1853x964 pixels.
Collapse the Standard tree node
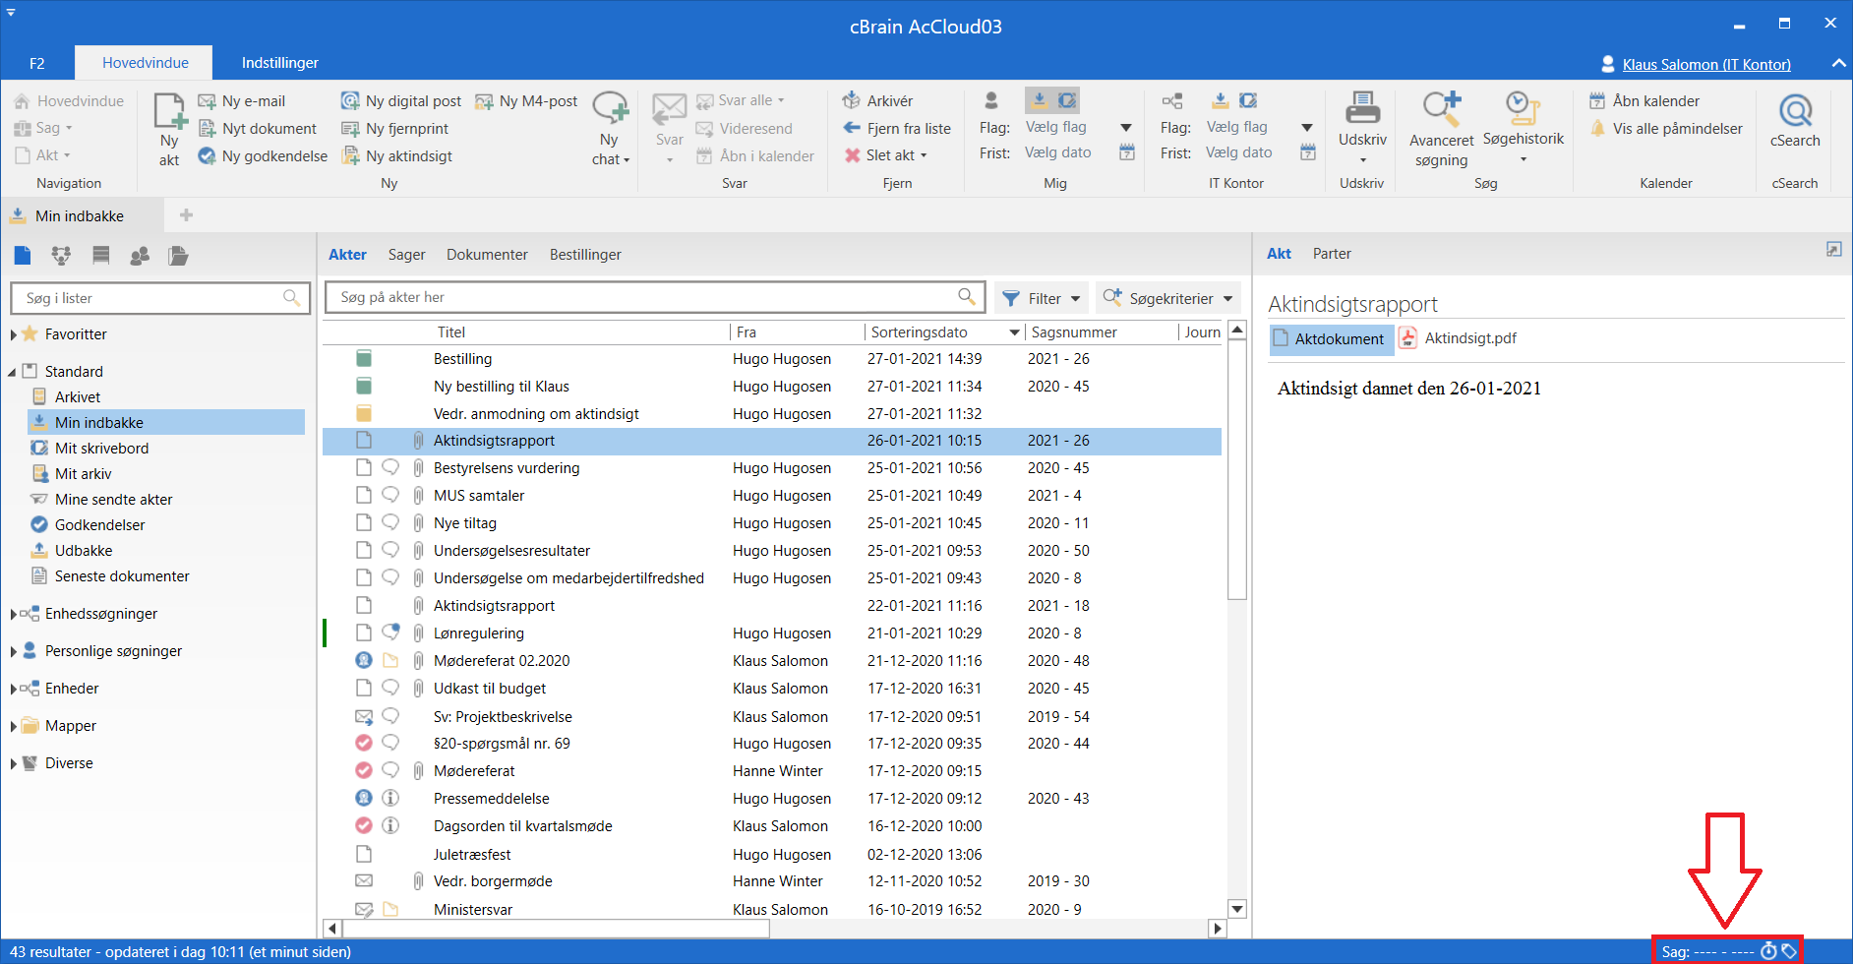pos(13,372)
